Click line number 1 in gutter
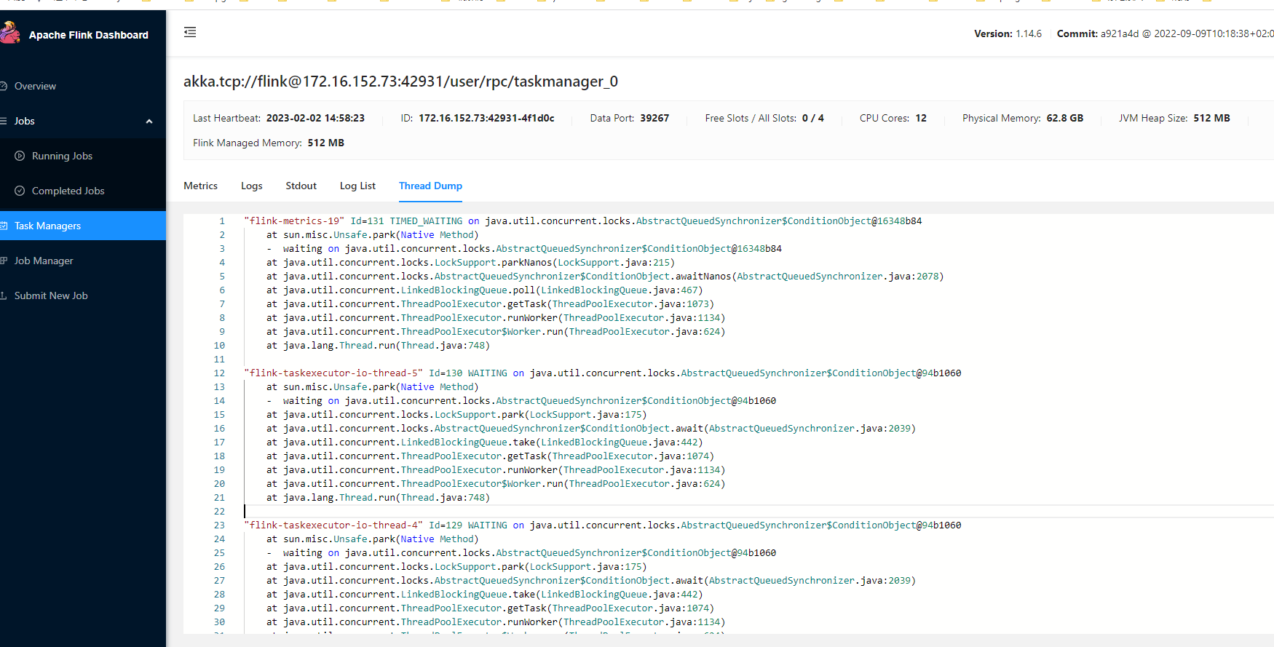The width and height of the screenshot is (1274, 647). point(222,221)
